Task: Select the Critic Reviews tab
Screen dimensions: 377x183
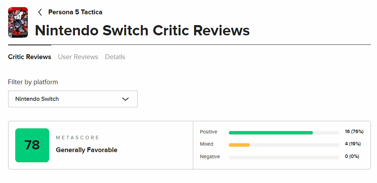Action: (x=29, y=57)
